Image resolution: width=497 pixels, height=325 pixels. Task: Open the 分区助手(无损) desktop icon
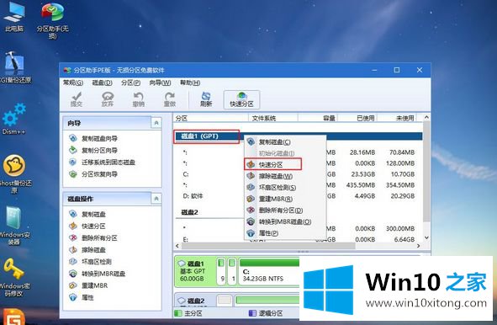pyautogui.click(x=52, y=20)
